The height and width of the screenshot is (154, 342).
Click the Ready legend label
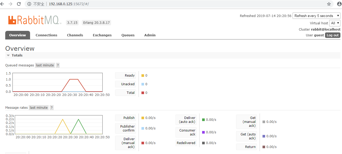pyautogui.click(x=126, y=75)
